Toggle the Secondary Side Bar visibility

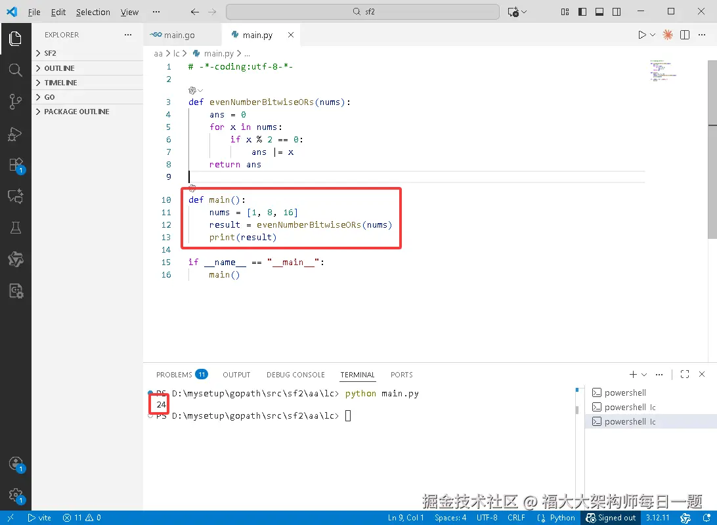[x=617, y=12]
